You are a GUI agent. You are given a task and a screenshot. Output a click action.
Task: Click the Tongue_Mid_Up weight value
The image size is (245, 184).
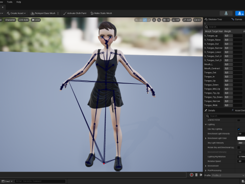(228, 89)
